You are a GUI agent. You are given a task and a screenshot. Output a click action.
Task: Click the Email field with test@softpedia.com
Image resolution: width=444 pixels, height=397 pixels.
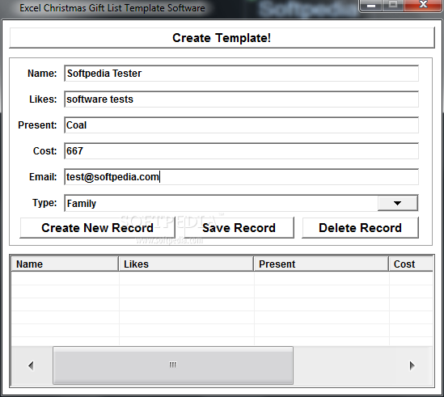[x=241, y=177]
